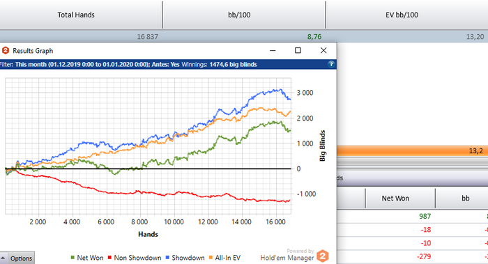Select the All-In EV legend label
Viewport: 488px width, 264px height.
tap(228, 258)
